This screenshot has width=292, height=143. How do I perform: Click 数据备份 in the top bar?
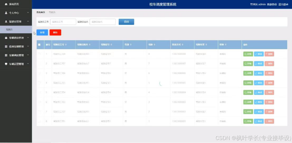coord(272,4)
